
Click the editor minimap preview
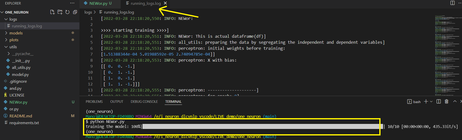[x=448, y=55]
